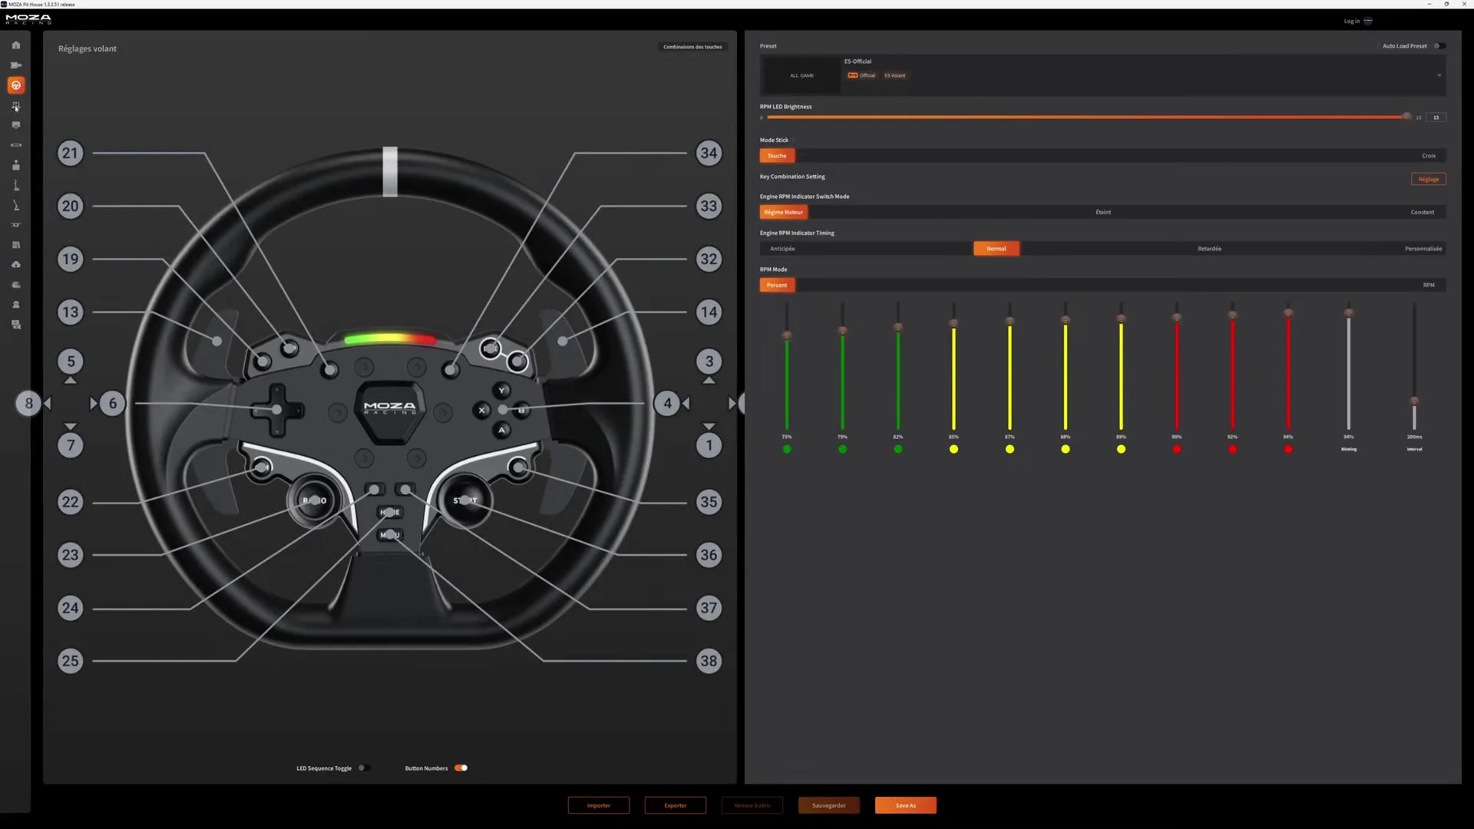The height and width of the screenshot is (829, 1474).
Task: Open the home icon in sidebar
Action: click(15, 45)
